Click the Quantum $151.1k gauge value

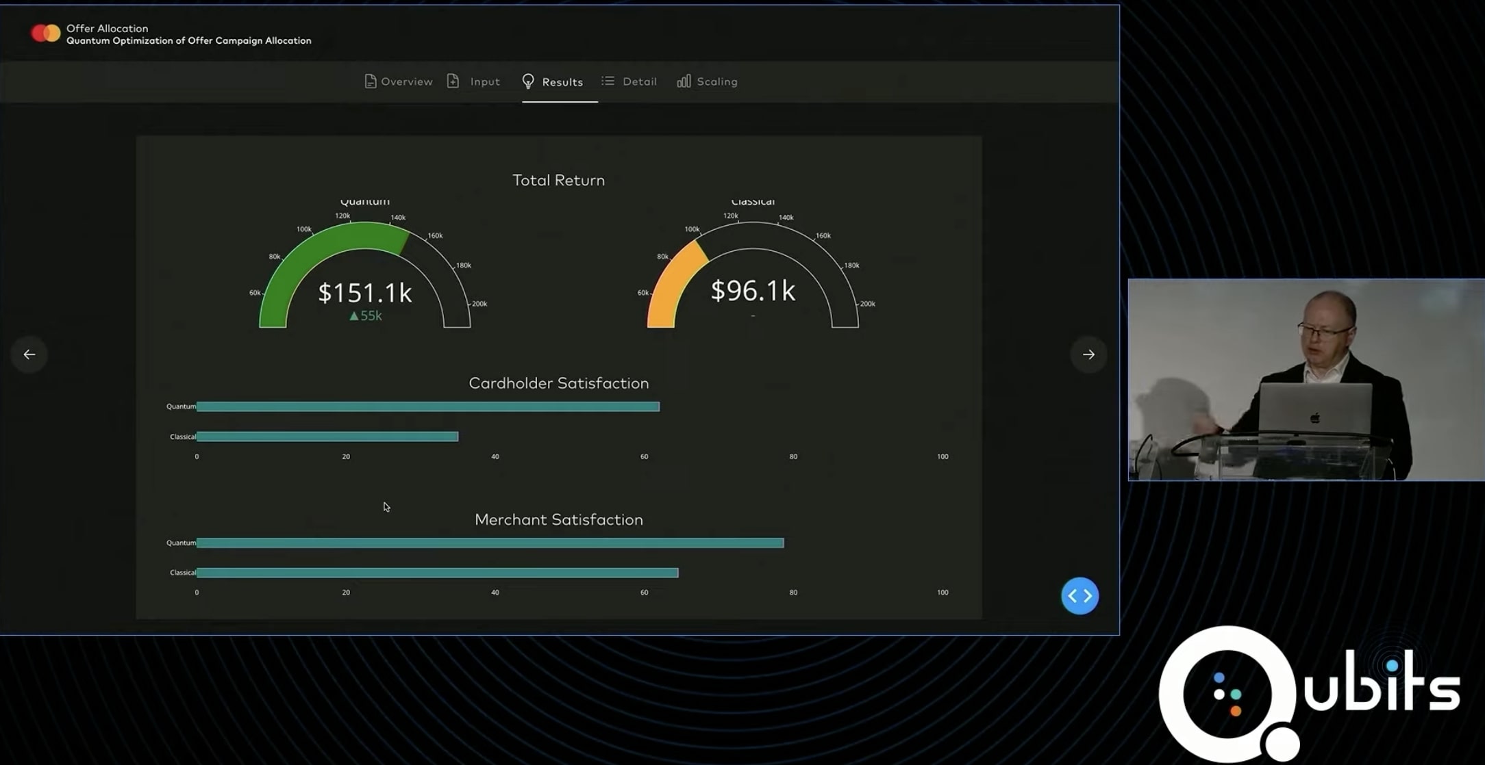[x=364, y=293]
